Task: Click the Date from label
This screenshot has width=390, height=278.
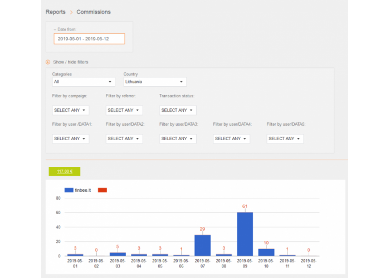Action: 65,29
